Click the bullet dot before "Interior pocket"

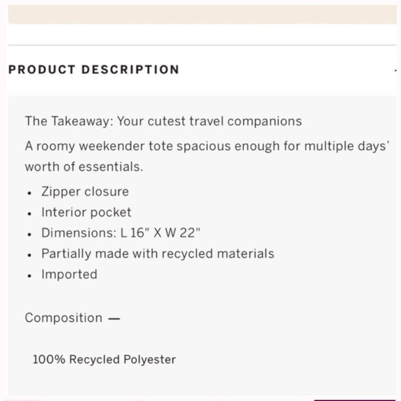29,213
